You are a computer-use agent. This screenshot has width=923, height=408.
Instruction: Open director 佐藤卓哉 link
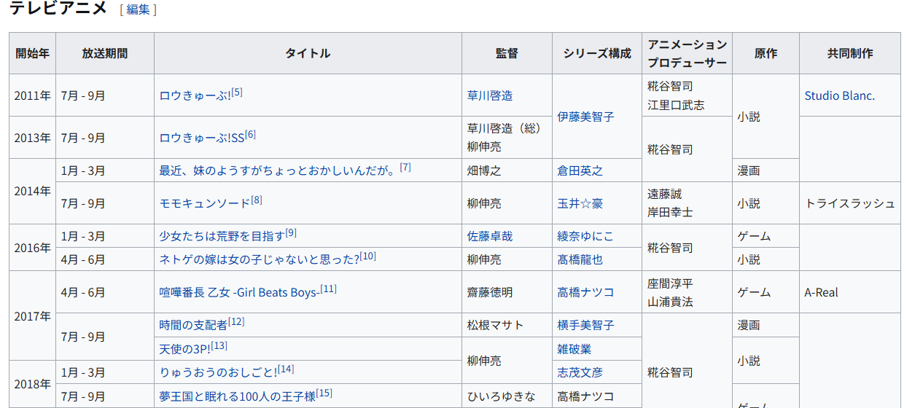(x=490, y=236)
